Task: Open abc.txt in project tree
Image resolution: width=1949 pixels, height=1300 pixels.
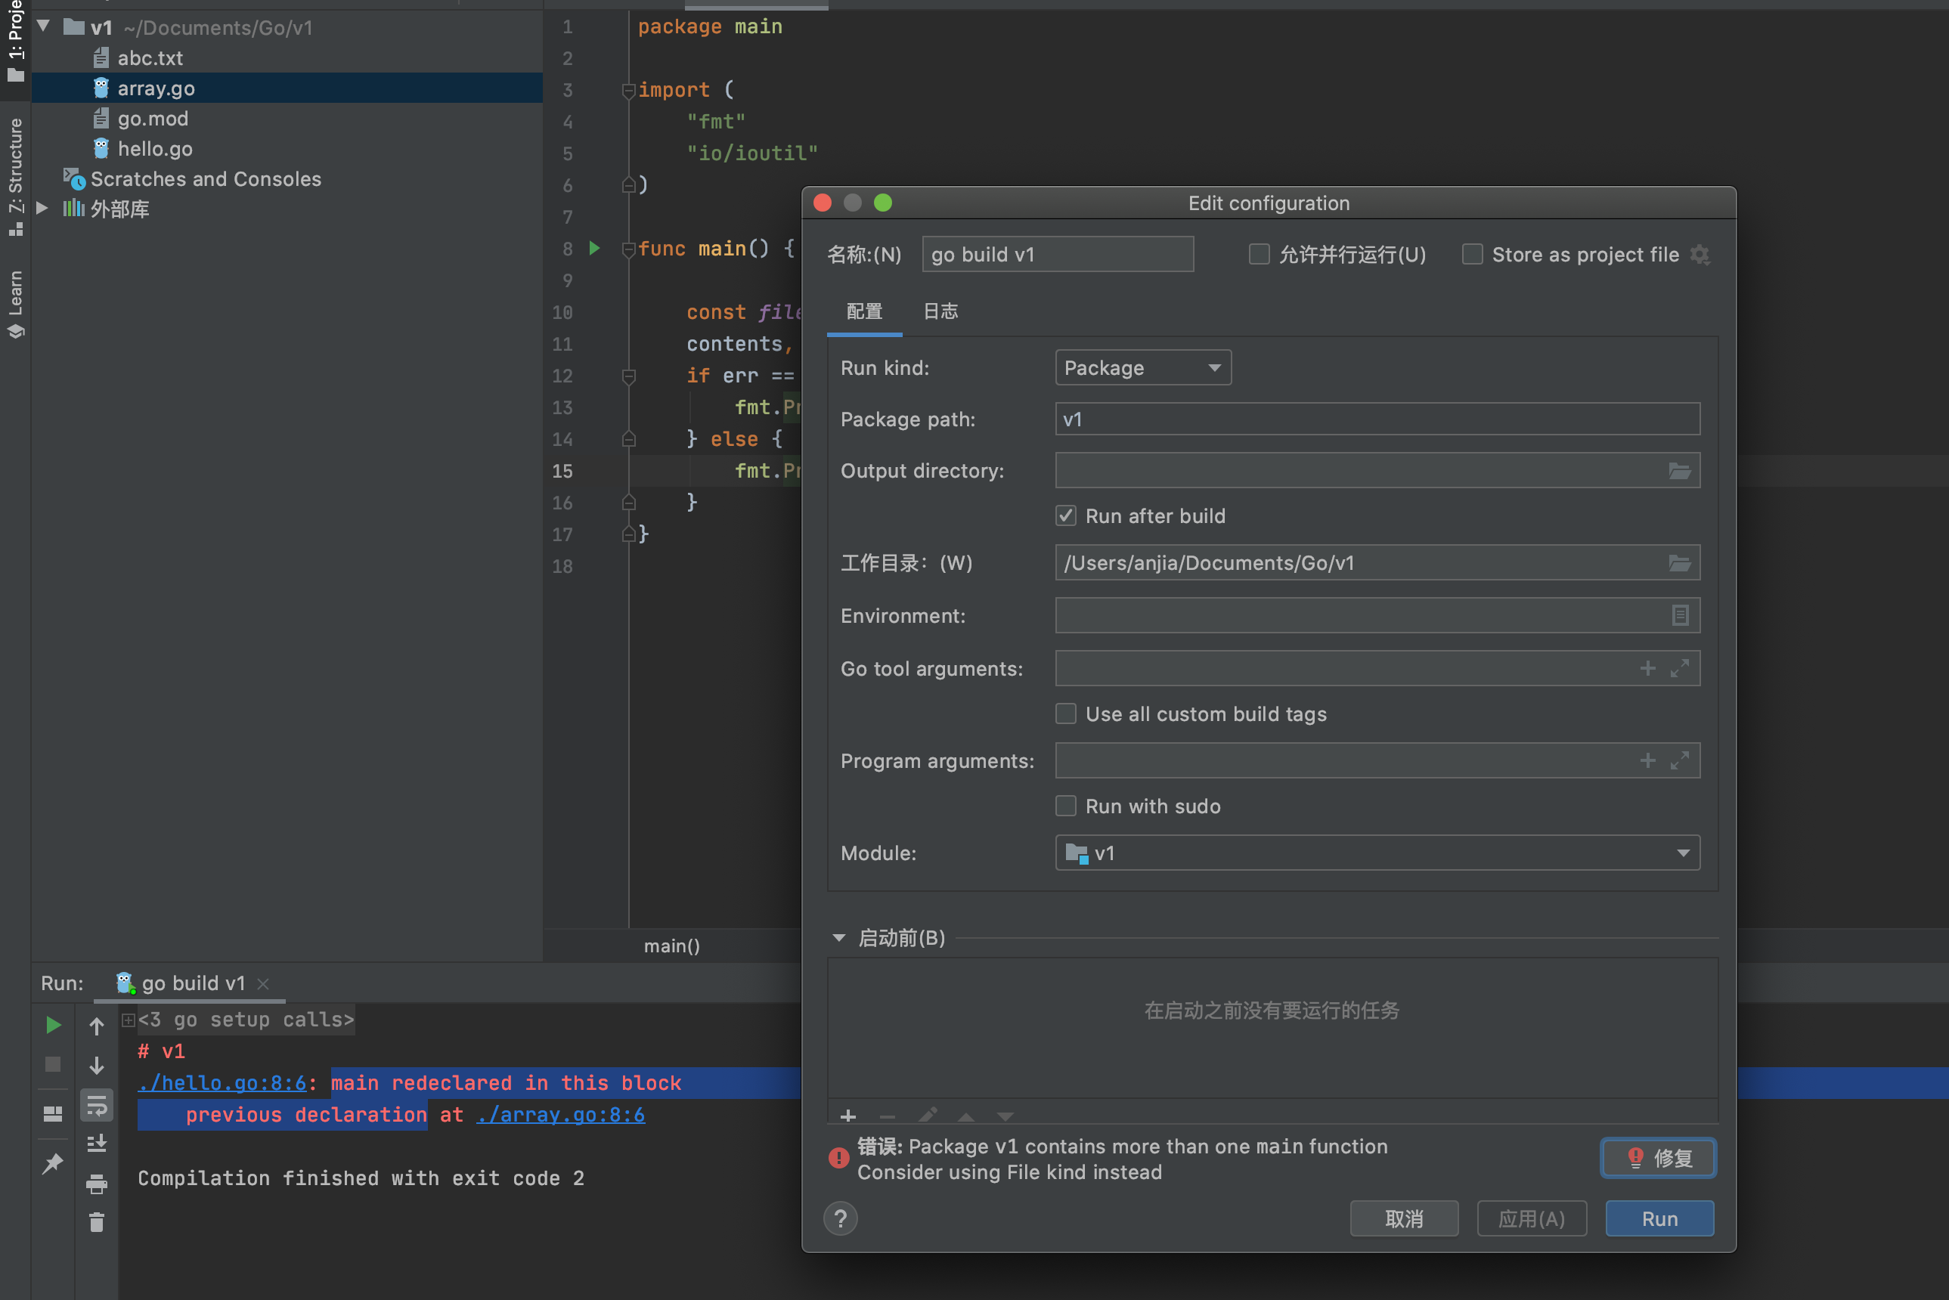Action: tap(149, 58)
